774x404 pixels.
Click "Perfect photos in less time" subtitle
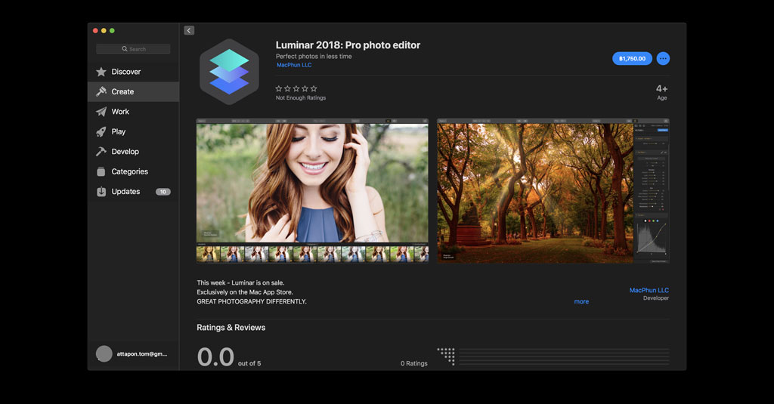[x=314, y=56]
